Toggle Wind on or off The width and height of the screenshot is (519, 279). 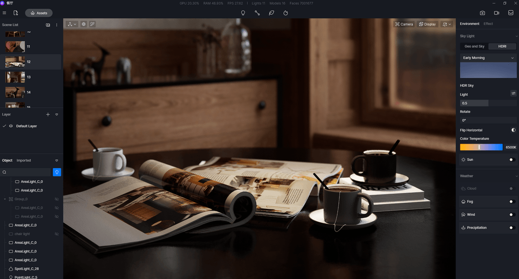click(x=512, y=214)
